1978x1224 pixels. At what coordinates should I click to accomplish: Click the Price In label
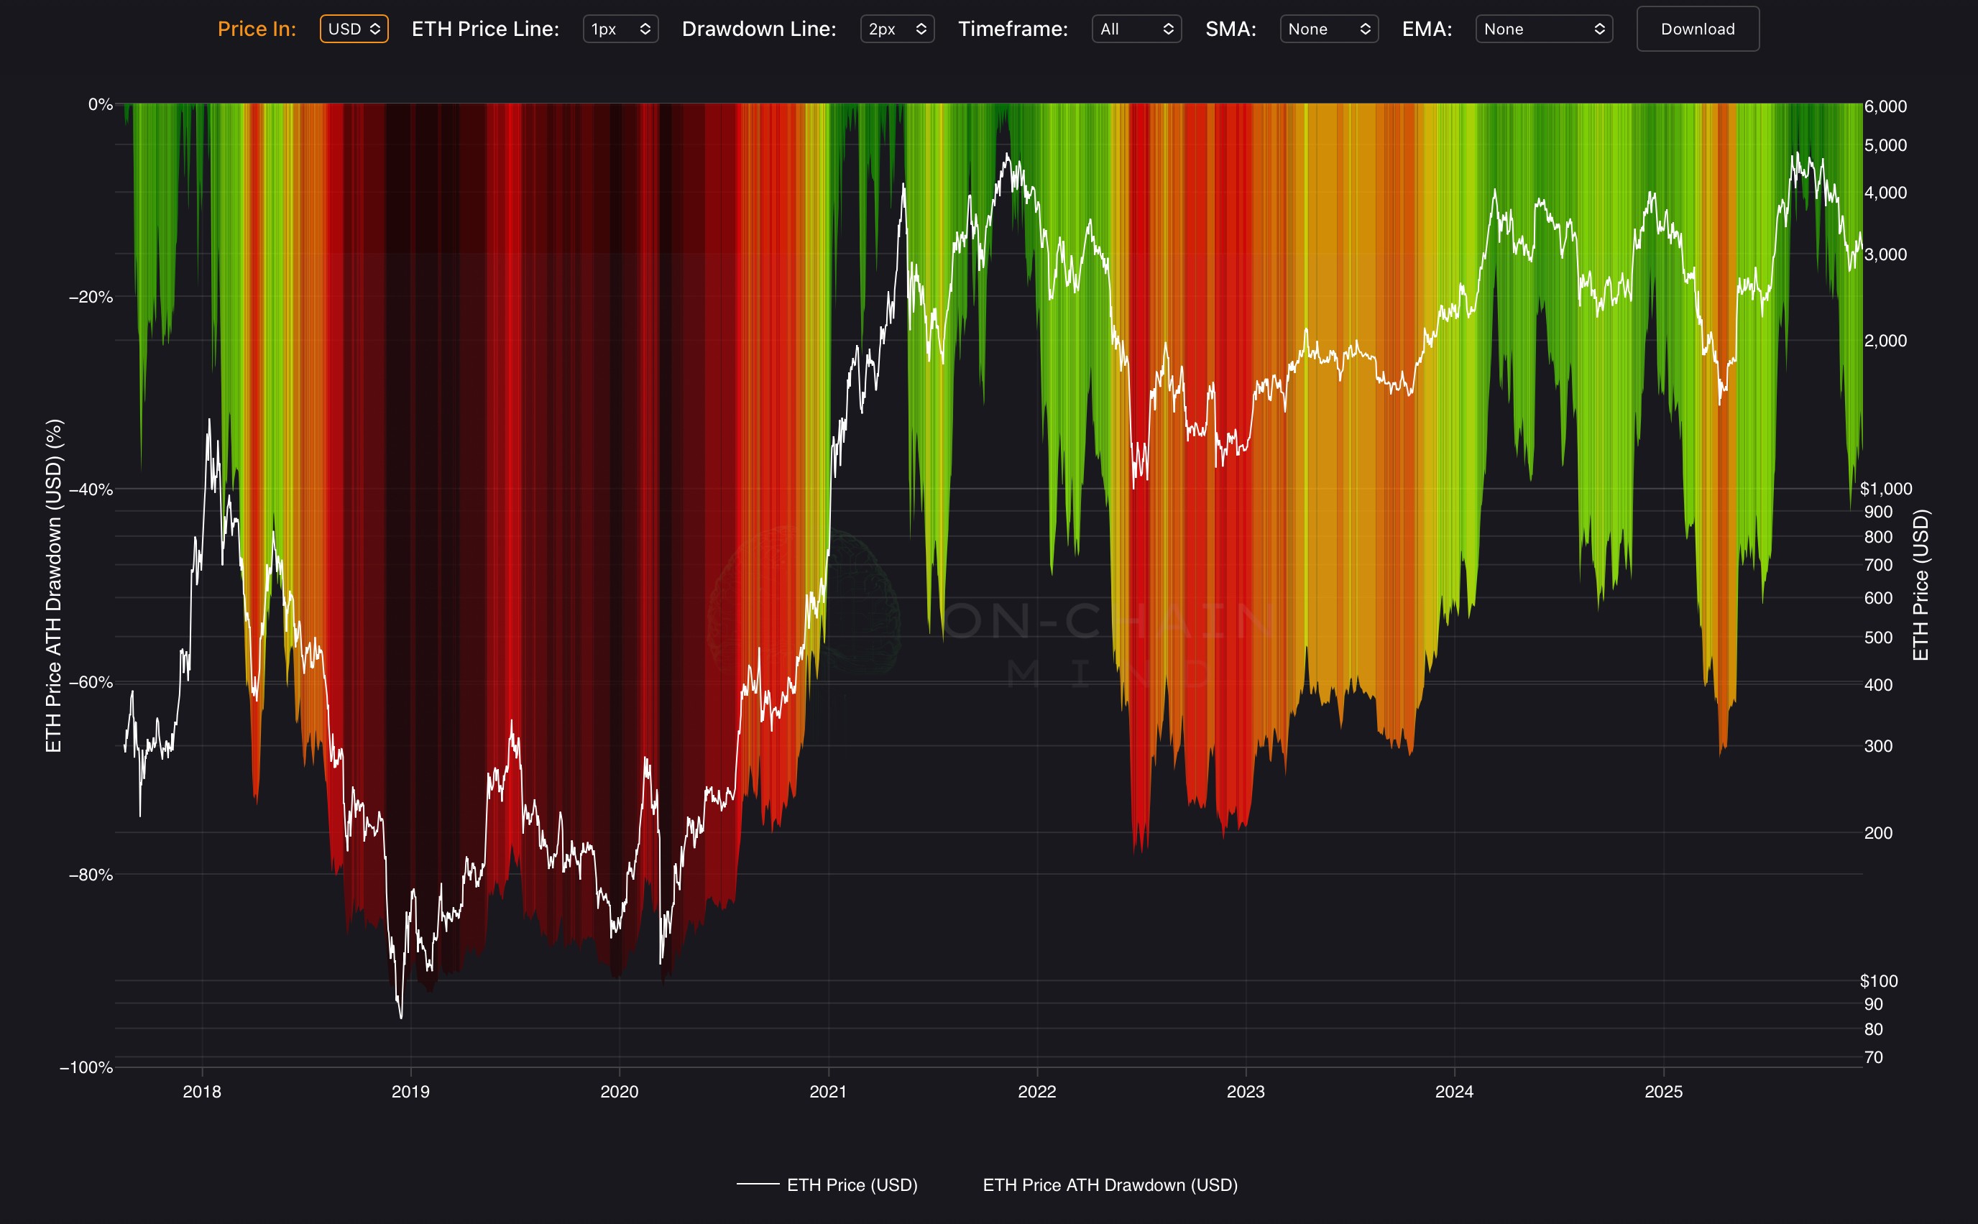coord(257,29)
